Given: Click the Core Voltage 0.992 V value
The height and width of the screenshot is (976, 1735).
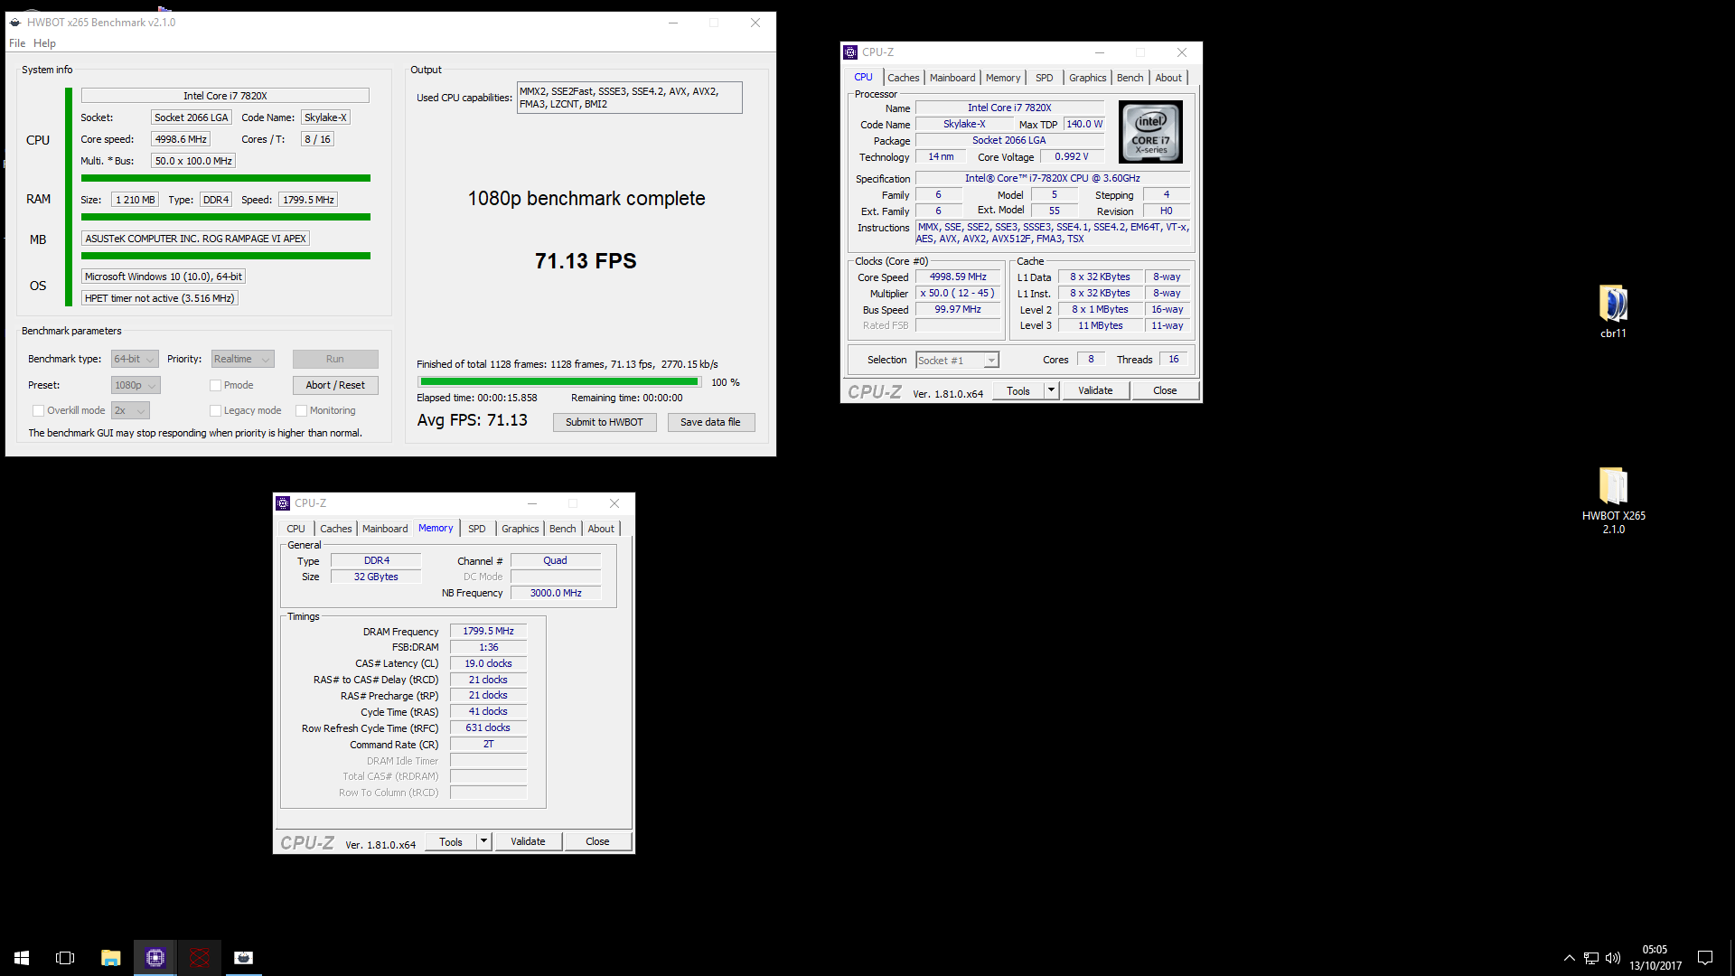Looking at the screenshot, I should (1072, 156).
